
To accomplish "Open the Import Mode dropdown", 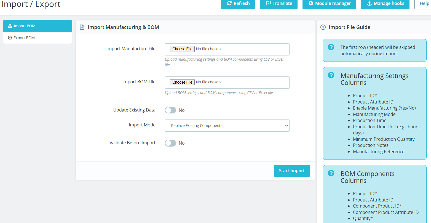I will pyautogui.click(x=227, y=126).
